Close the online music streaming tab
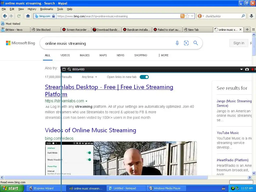Screen dimensions: 256x192 coord(240,29)
